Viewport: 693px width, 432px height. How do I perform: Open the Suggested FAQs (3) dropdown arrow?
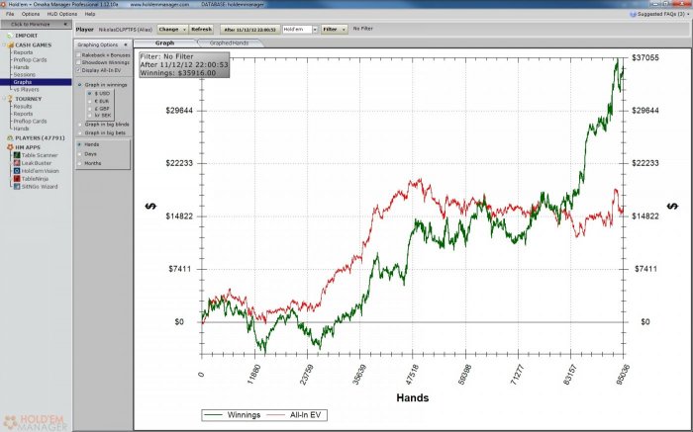(x=688, y=14)
